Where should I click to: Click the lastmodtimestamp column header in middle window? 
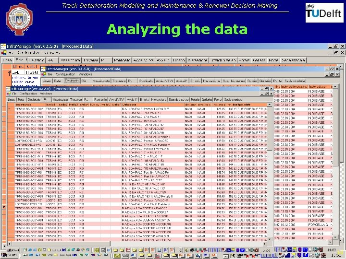pyautogui.click(x=294, y=86)
